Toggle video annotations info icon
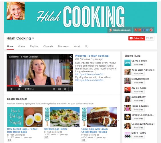The image size is (161, 143). 54,89
